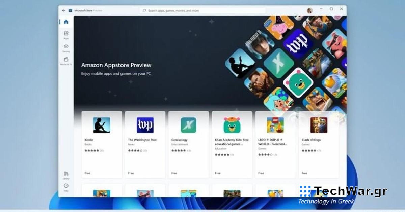405x212 pixels.
Task: Click the back arrow in the Store
Action: point(63,10)
